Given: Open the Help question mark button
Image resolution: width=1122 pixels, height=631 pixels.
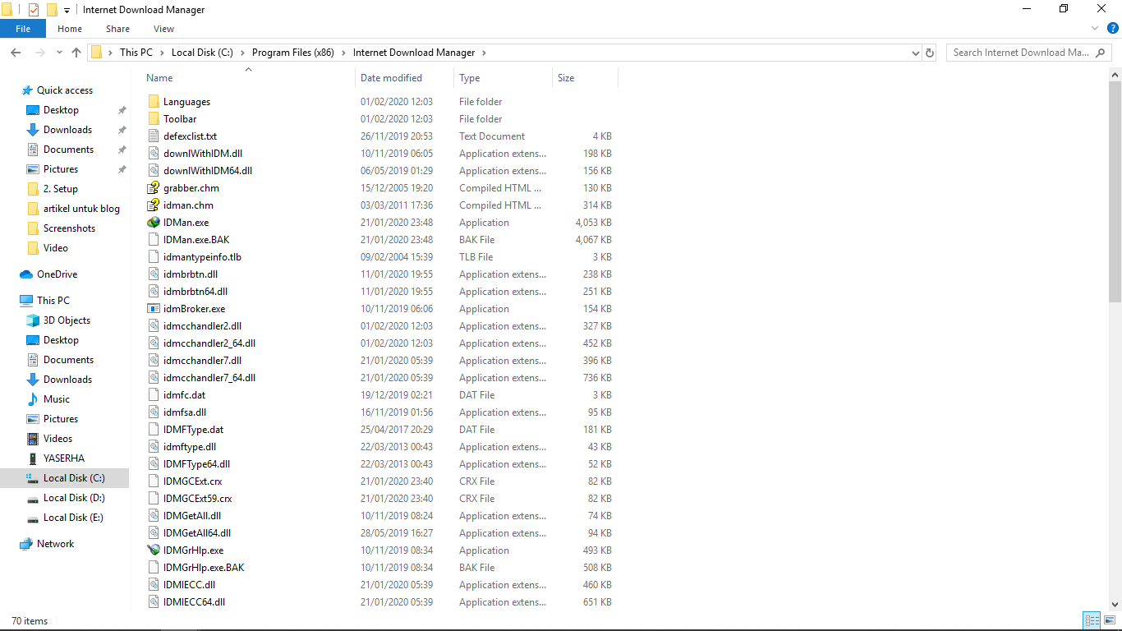Looking at the screenshot, I should [x=1111, y=29].
